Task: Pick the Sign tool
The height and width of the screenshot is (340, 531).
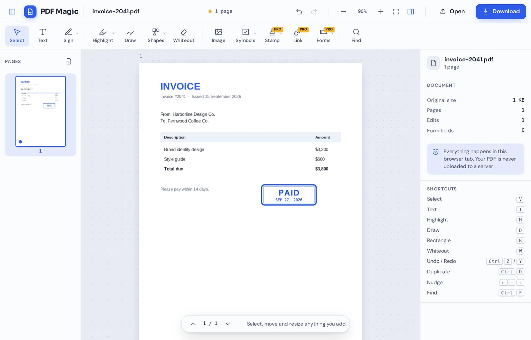Action: [x=68, y=36]
